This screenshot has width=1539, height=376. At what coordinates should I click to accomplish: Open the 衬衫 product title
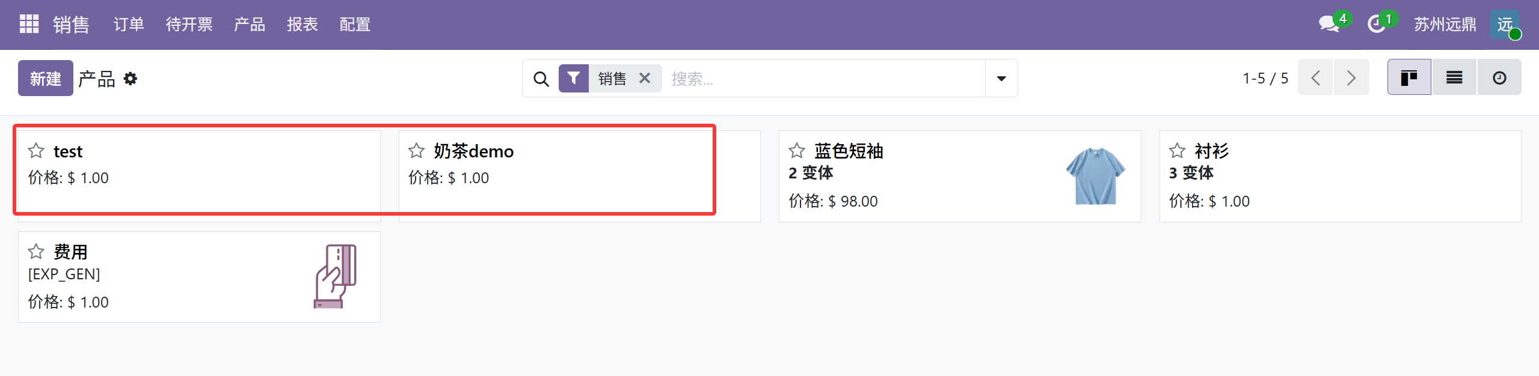tap(1212, 151)
